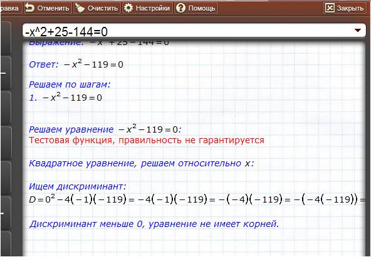Click the partially visible 'равка' toolbar button
Image resolution: width=371 pixels, height=262 pixels.
[11, 8]
